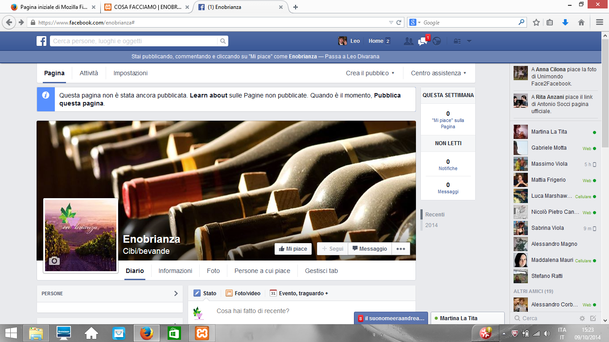609x342 pixels.
Task: Open the messages icon with red badge
Action: (x=423, y=41)
